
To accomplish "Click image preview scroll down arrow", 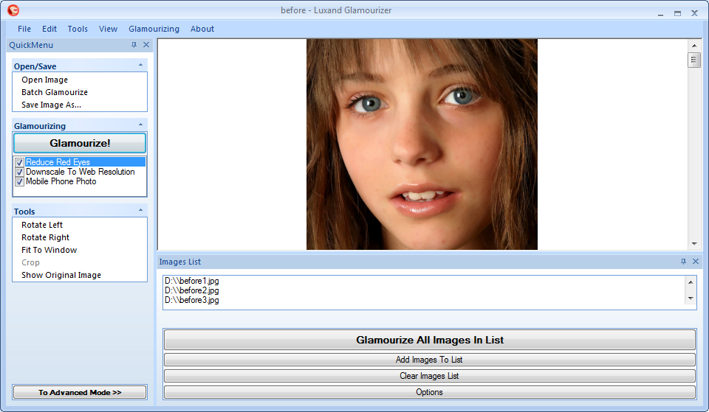I will [694, 243].
